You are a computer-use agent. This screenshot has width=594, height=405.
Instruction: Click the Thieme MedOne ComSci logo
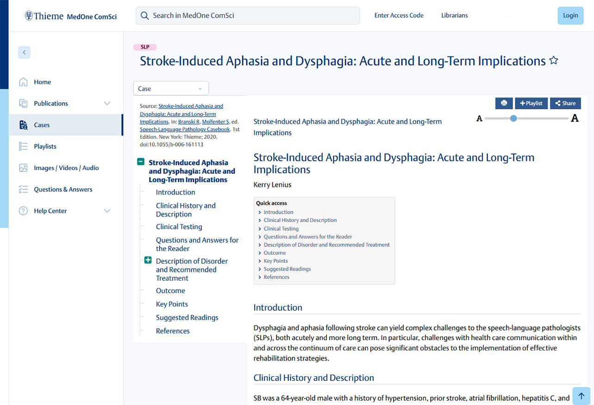(x=69, y=15)
